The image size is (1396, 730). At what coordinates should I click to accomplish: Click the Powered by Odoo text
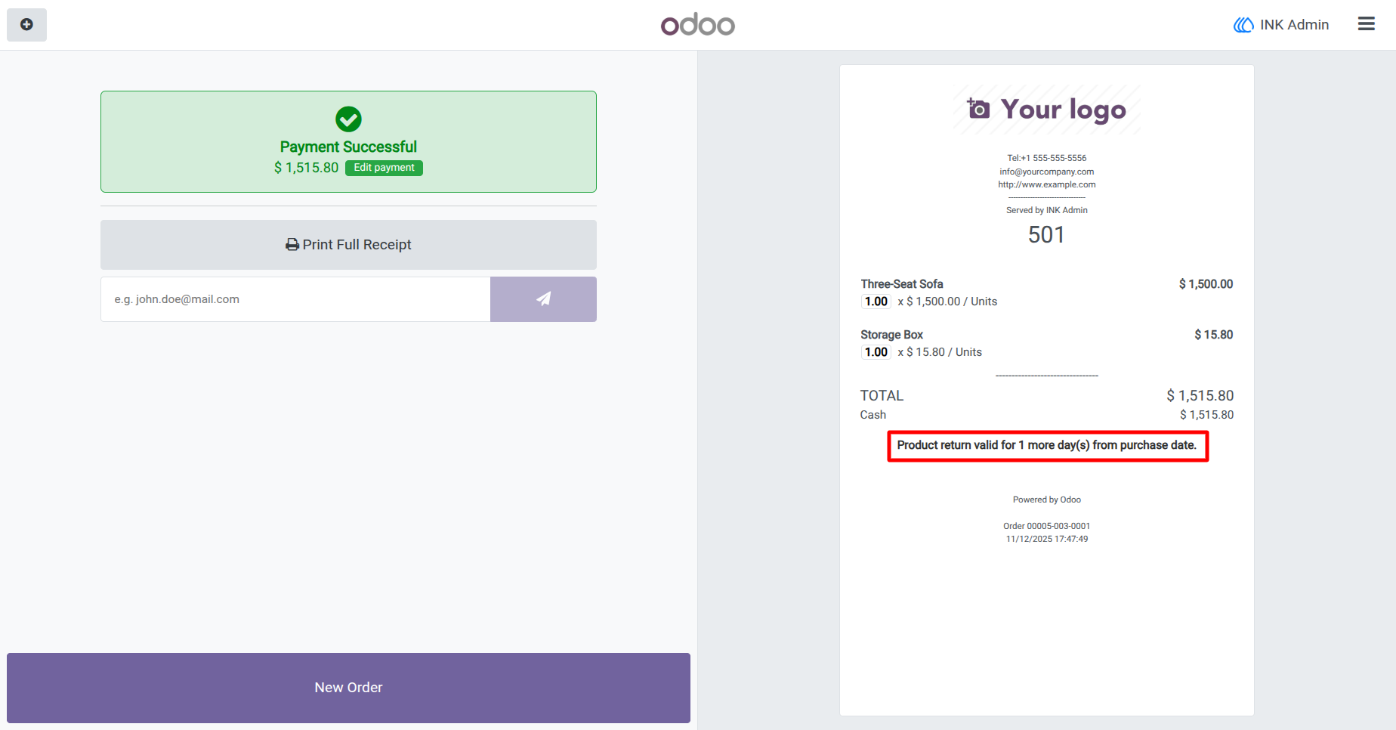click(1046, 500)
